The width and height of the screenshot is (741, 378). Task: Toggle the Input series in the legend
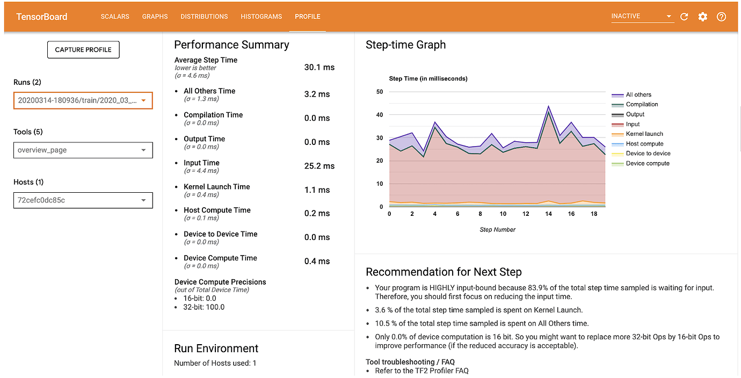pos(631,124)
